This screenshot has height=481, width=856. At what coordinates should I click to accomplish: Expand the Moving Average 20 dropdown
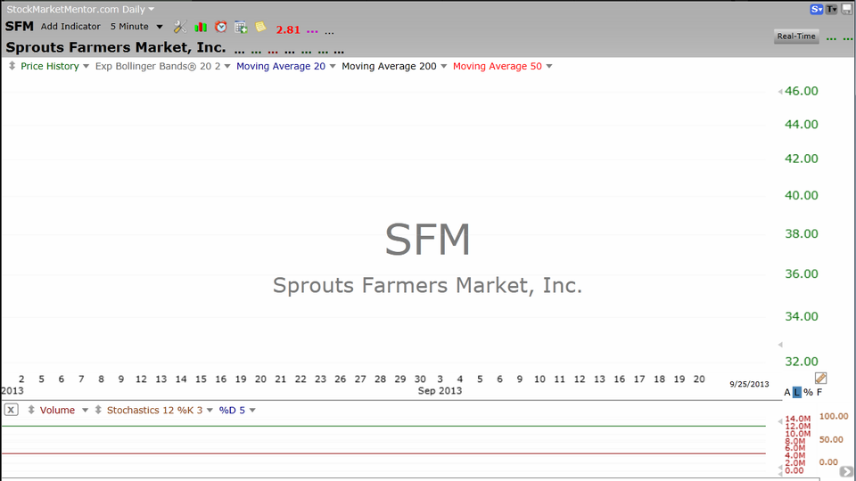pyautogui.click(x=333, y=67)
